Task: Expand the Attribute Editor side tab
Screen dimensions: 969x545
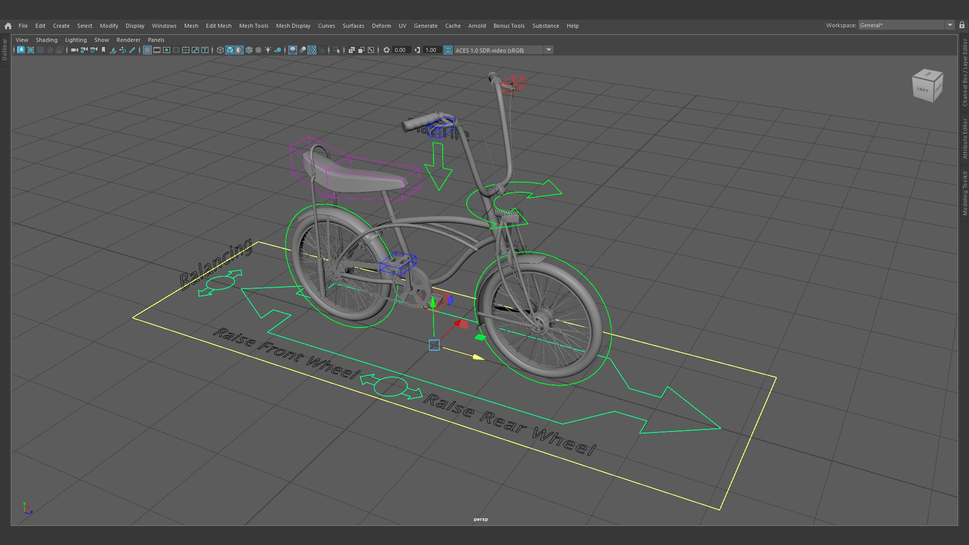Action: (x=964, y=139)
